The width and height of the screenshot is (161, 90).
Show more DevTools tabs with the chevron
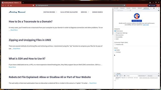[x=151, y=8]
